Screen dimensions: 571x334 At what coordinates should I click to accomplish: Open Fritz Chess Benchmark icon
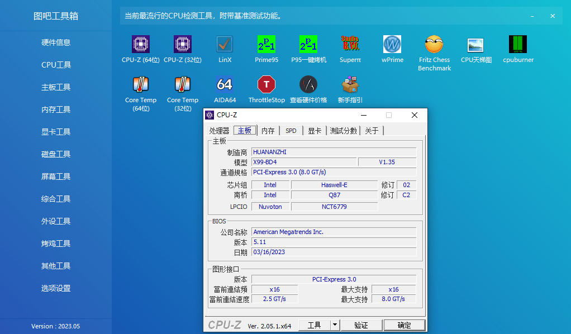pyautogui.click(x=434, y=45)
